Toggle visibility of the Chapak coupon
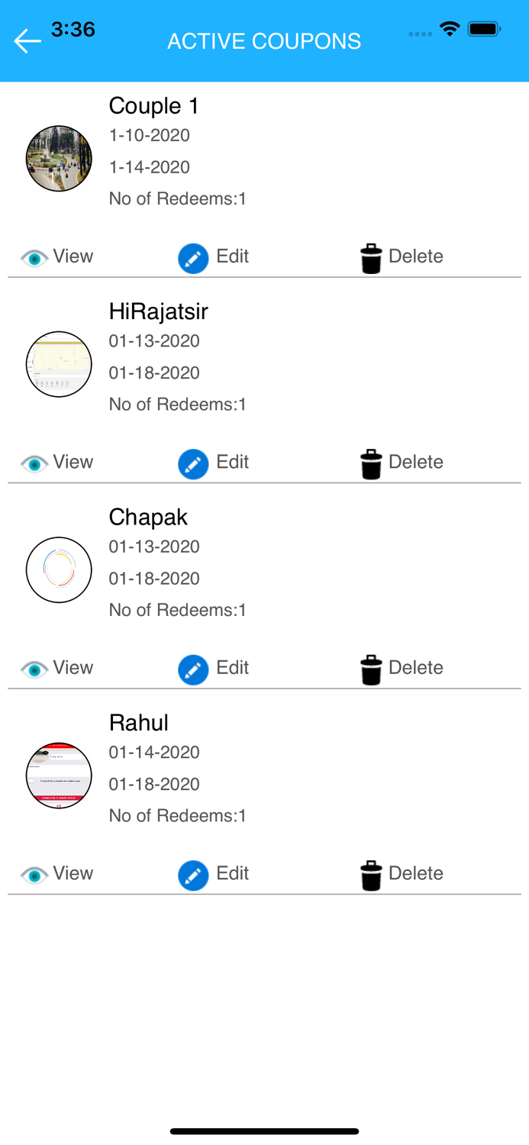 (34, 669)
